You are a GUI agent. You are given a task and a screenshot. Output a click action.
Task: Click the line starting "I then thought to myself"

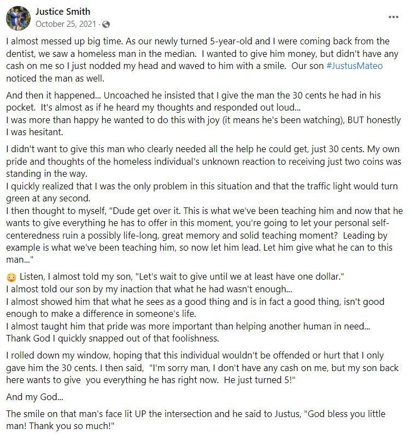[204, 211]
